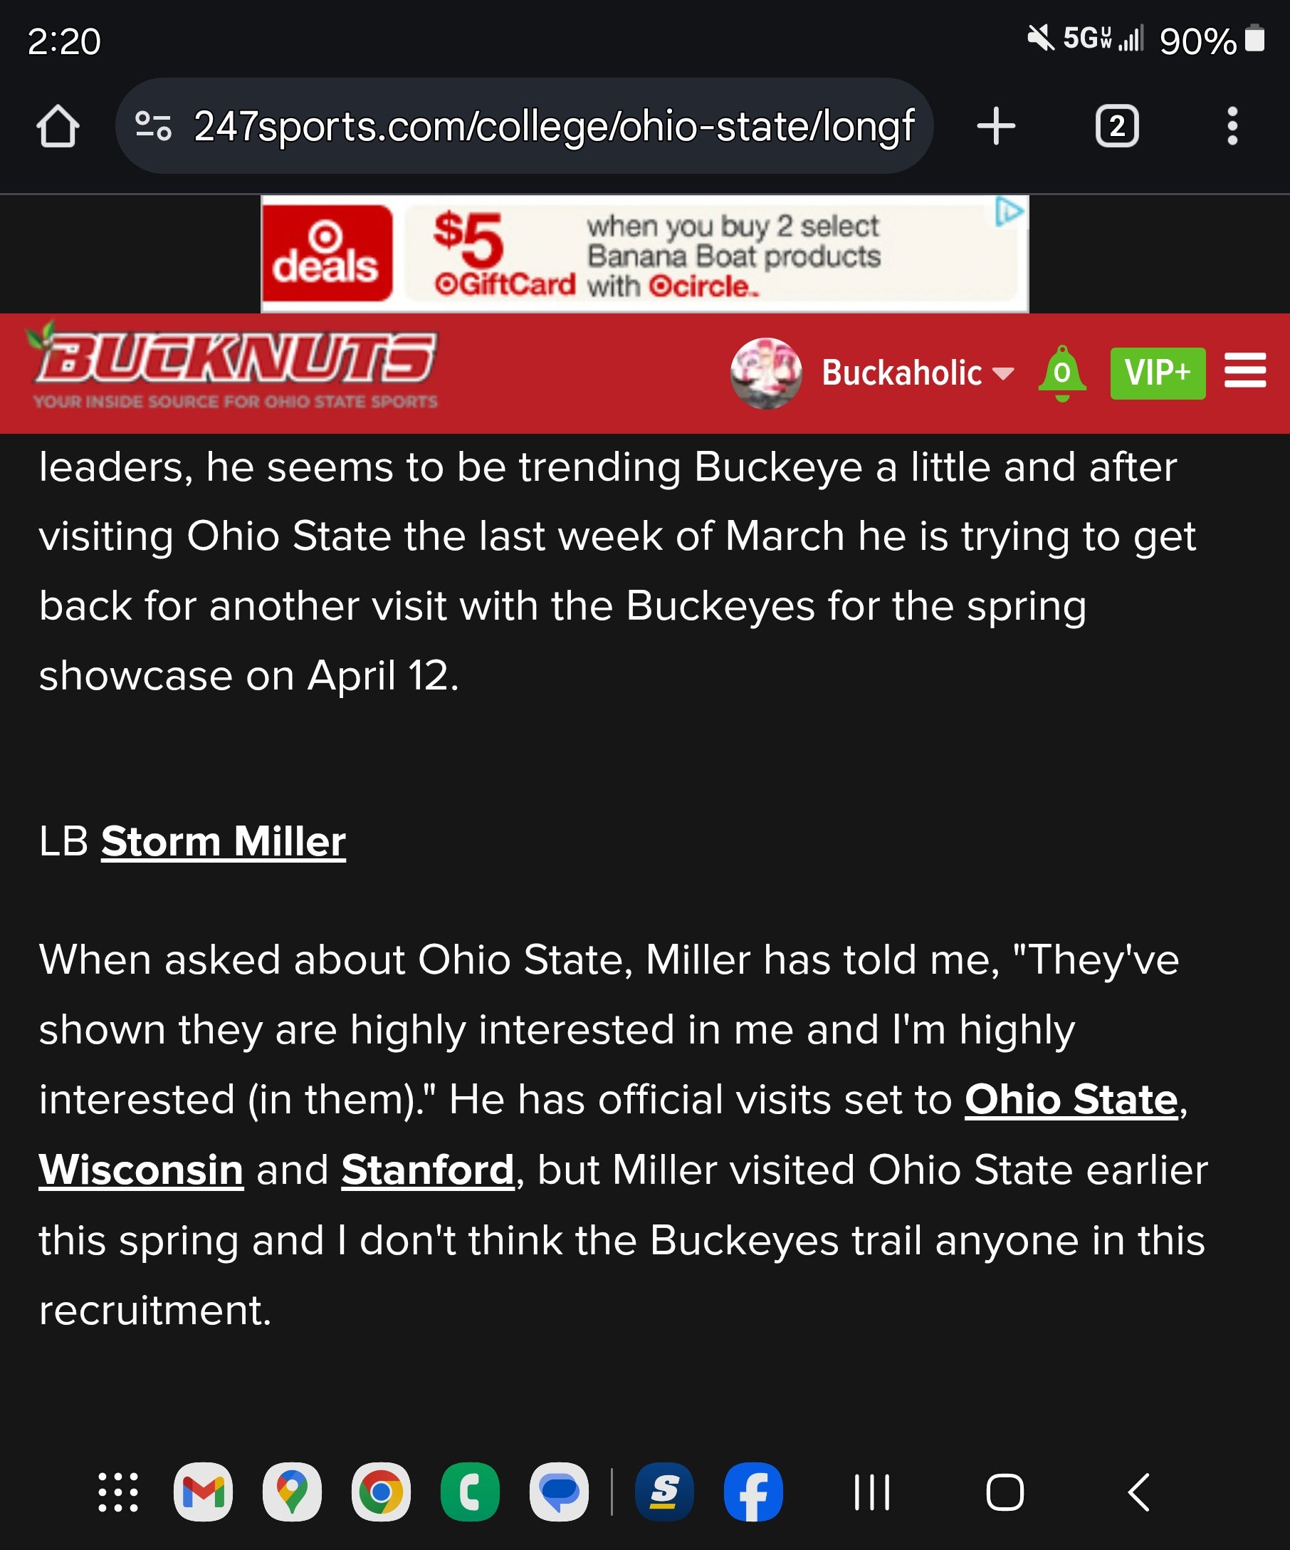Open AdChoices icon on the ad
This screenshot has height=1550, width=1290.
1009,212
